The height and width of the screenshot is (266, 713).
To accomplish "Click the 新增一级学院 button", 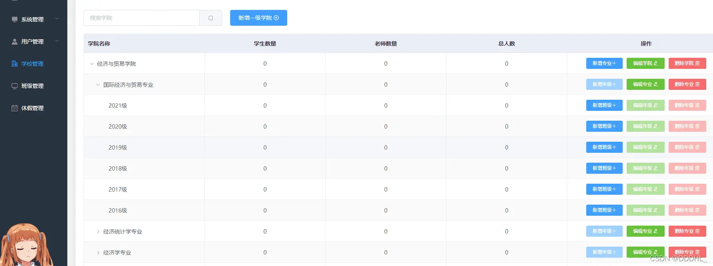I will pos(258,18).
